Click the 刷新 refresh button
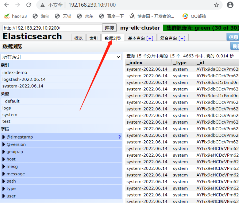This screenshot has width=240, height=205. tap(235, 46)
